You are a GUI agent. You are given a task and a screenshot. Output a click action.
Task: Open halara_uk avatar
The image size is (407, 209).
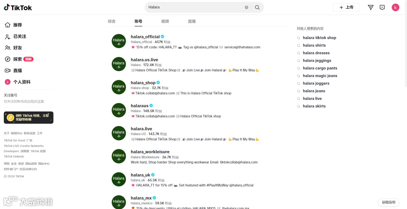click(119, 179)
